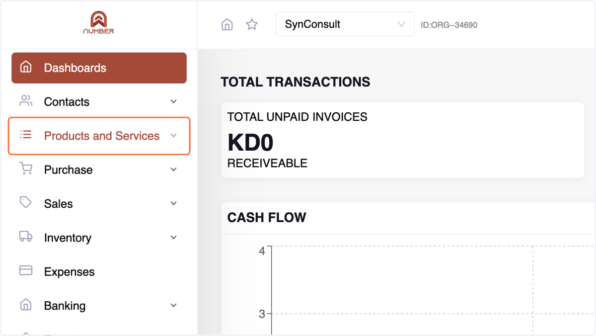Viewport: 596px width, 336px height.
Task: Click the Total Unpaid Invoices card
Action: point(402,140)
